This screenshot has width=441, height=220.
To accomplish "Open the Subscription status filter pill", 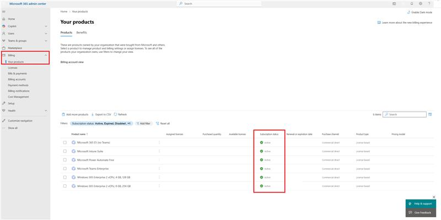I will pyautogui.click(x=101, y=123).
